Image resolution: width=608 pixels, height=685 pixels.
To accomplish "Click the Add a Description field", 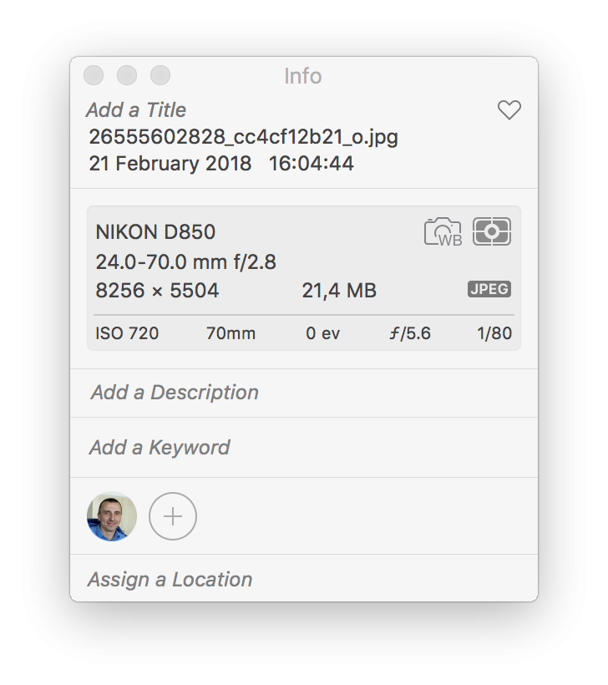I will tap(175, 393).
